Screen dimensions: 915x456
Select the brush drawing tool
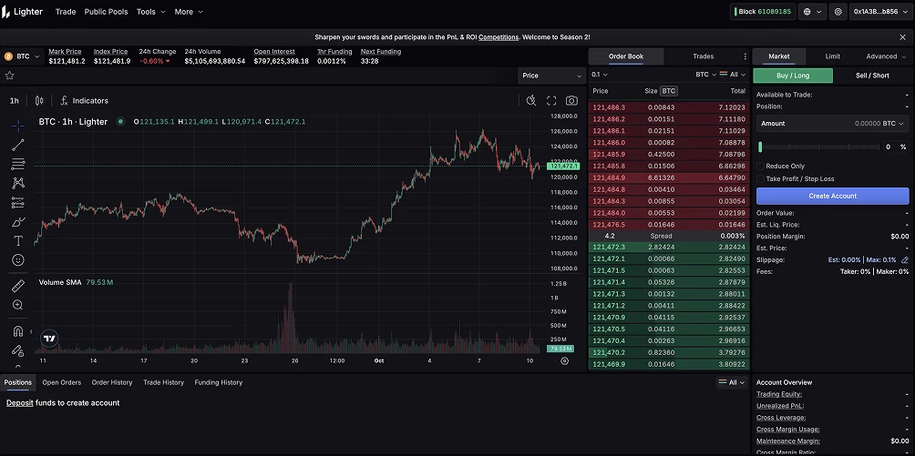tap(18, 222)
